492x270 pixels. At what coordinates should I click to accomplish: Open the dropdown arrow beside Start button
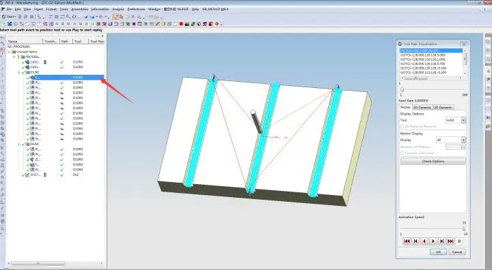click(x=15, y=17)
